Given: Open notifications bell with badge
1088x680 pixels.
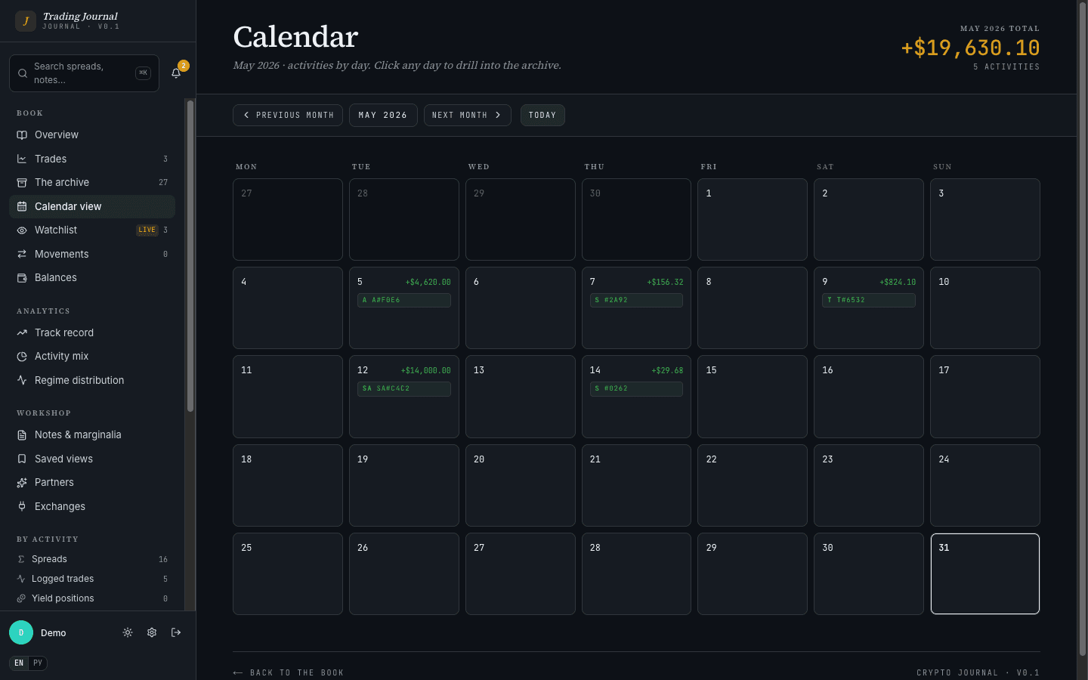Looking at the screenshot, I should [x=176, y=73].
